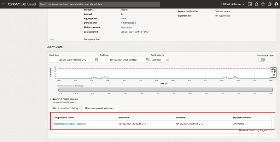Expand the US East (Ashburn) region selector
280x142 pixels.
point(233,4)
